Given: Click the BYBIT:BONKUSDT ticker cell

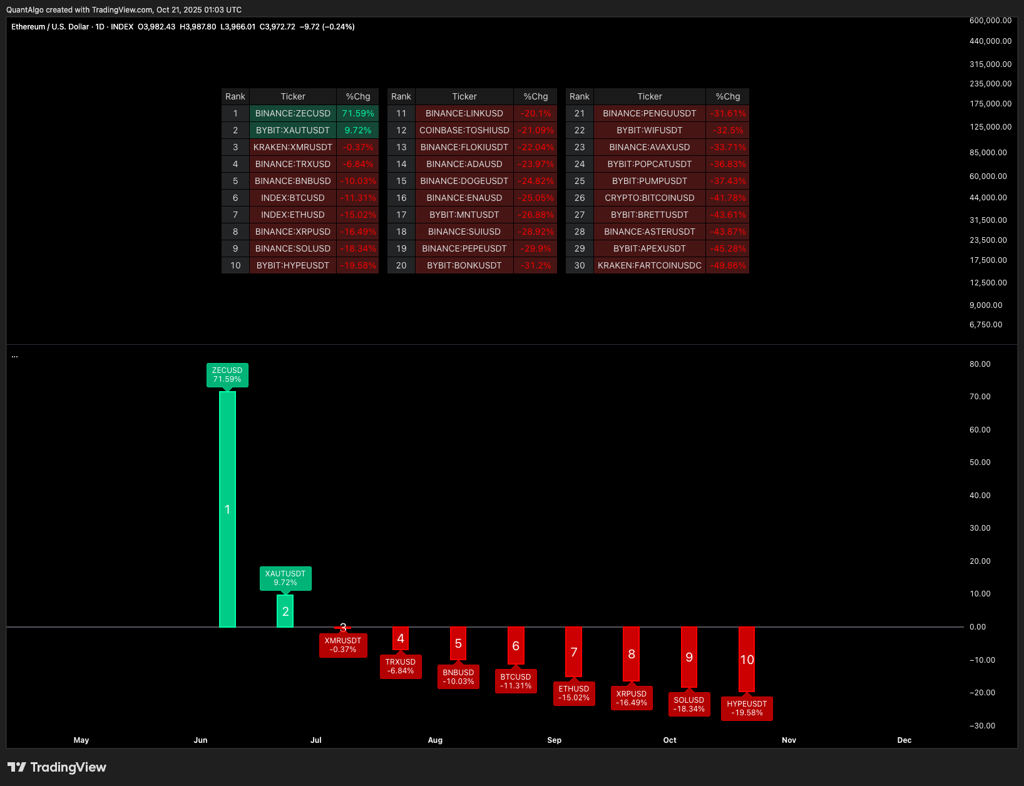Looking at the screenshot, I should coord(464,265).
